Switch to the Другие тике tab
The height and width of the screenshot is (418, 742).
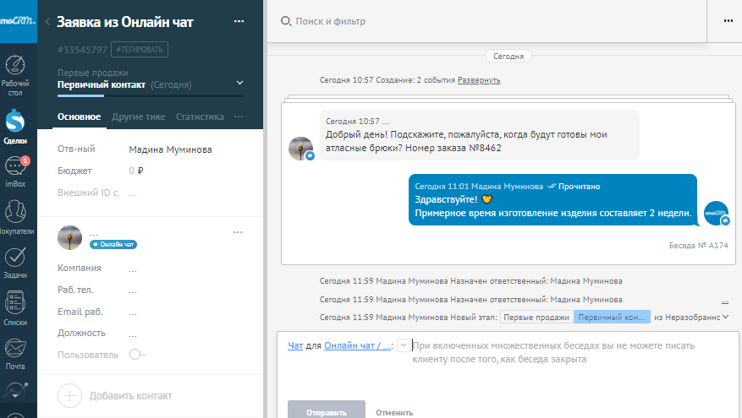(x=139, y=117)
